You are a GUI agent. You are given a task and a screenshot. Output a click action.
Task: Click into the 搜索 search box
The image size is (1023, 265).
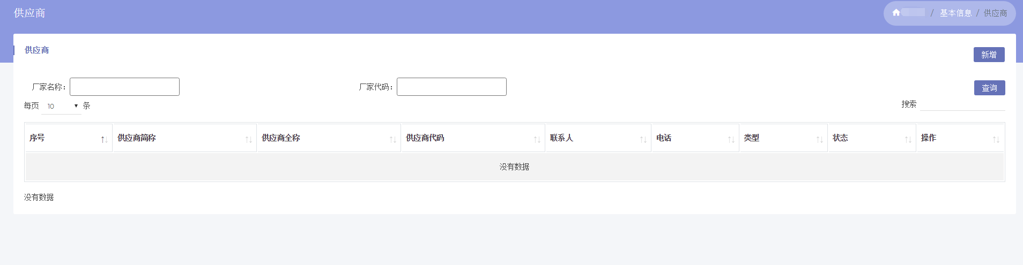pos(962,104)
